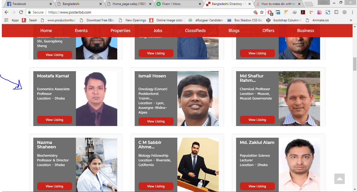The height and width of the screenshot is (192, 357).
Task: View Listing for Md Shafiur Rahm...
Action: click(x=257, y=120)
